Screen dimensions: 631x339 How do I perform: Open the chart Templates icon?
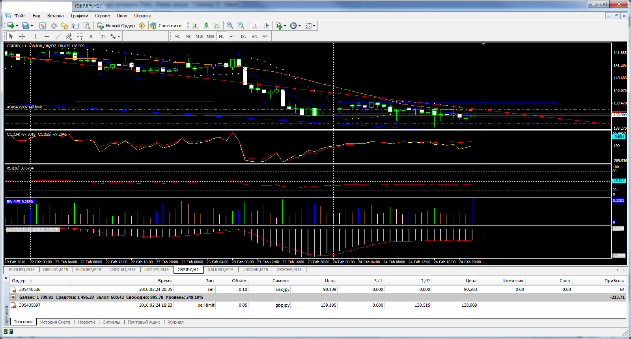[308, 26]
